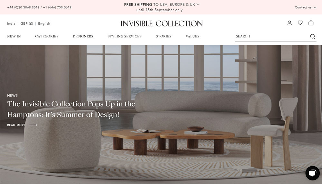This screenshot has width=322, height=184.
Task: Open the Categories menu
Action: pyautogui.click(x=47, y=36)
